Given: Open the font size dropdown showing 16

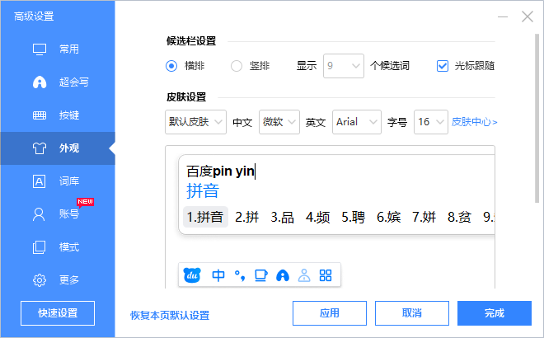Looking at the screenshot, I should 431,122.
